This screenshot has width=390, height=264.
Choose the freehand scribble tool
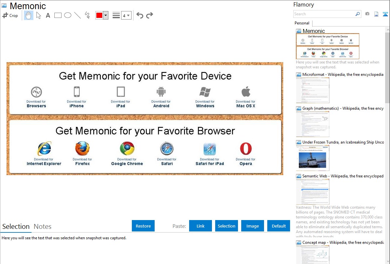[87, 15]
